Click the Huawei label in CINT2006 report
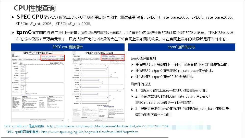245x138 pixels. click(x=16, y=56)
